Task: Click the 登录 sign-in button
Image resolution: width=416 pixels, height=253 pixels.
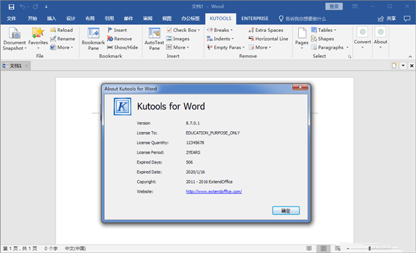Action: point(334,6)
